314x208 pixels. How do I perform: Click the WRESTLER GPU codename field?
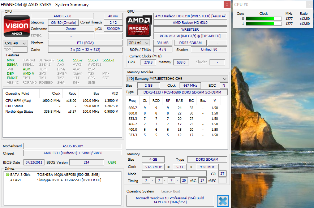pos(190,29)
